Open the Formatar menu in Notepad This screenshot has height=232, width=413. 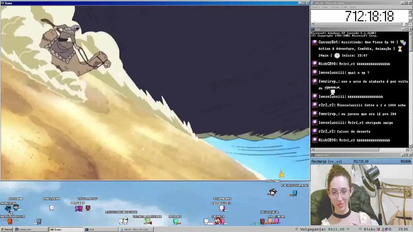pos(335,7)
